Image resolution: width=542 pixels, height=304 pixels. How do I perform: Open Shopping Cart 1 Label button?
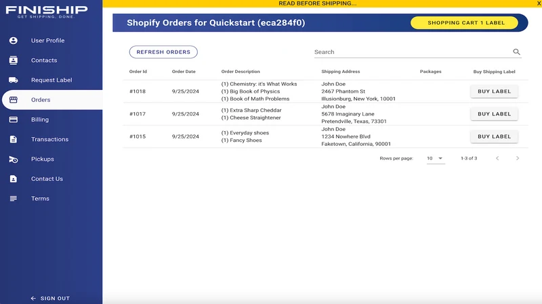point(464,23)
